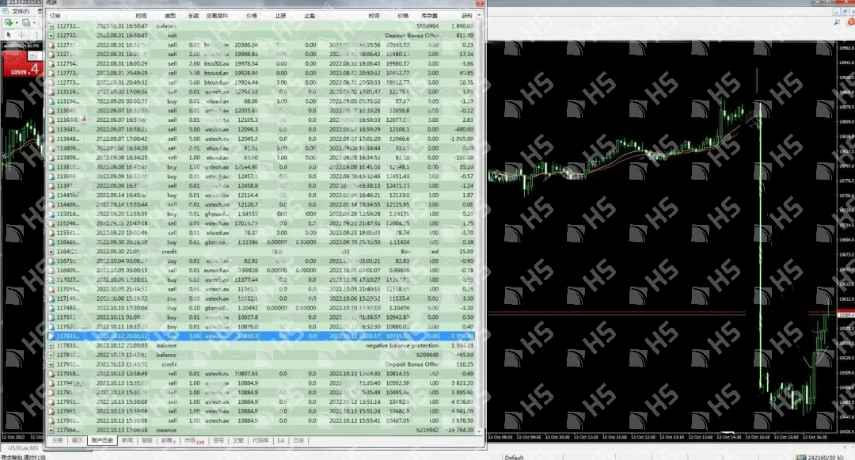Sort by the 获利 column header

467,16
